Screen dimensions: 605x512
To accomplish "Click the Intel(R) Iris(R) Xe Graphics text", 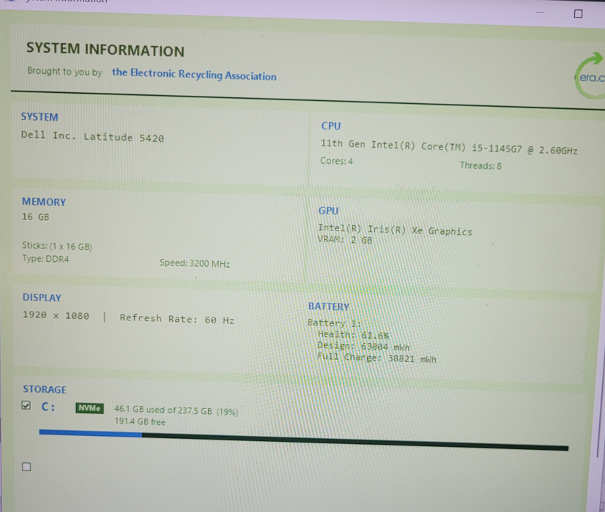I will (395, 230).
